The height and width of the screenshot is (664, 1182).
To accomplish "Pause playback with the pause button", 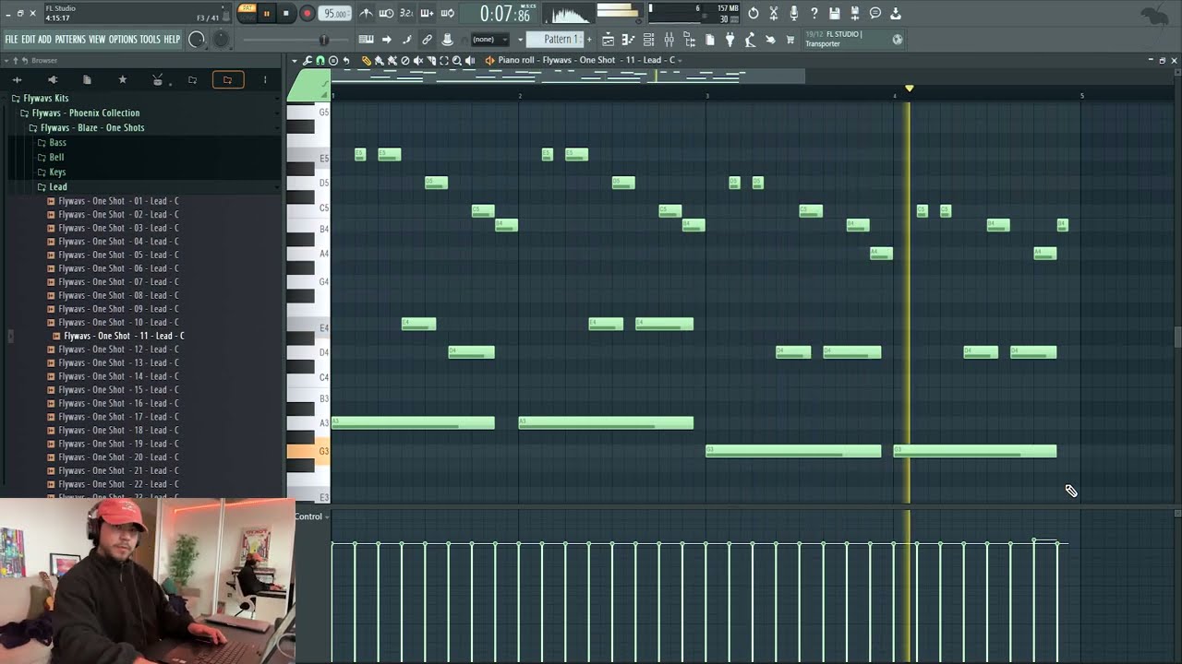I will [267, 14].
